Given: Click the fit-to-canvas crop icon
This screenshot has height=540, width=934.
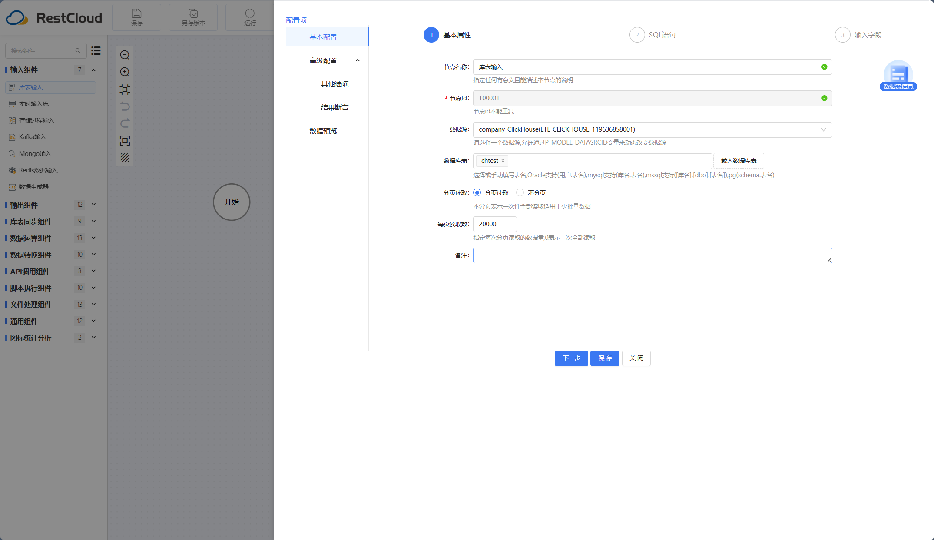Looking at the screenshot, I should click(125, 89).
